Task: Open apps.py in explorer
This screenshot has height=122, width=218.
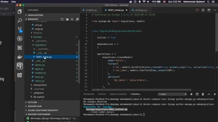Action: [39, 69]
